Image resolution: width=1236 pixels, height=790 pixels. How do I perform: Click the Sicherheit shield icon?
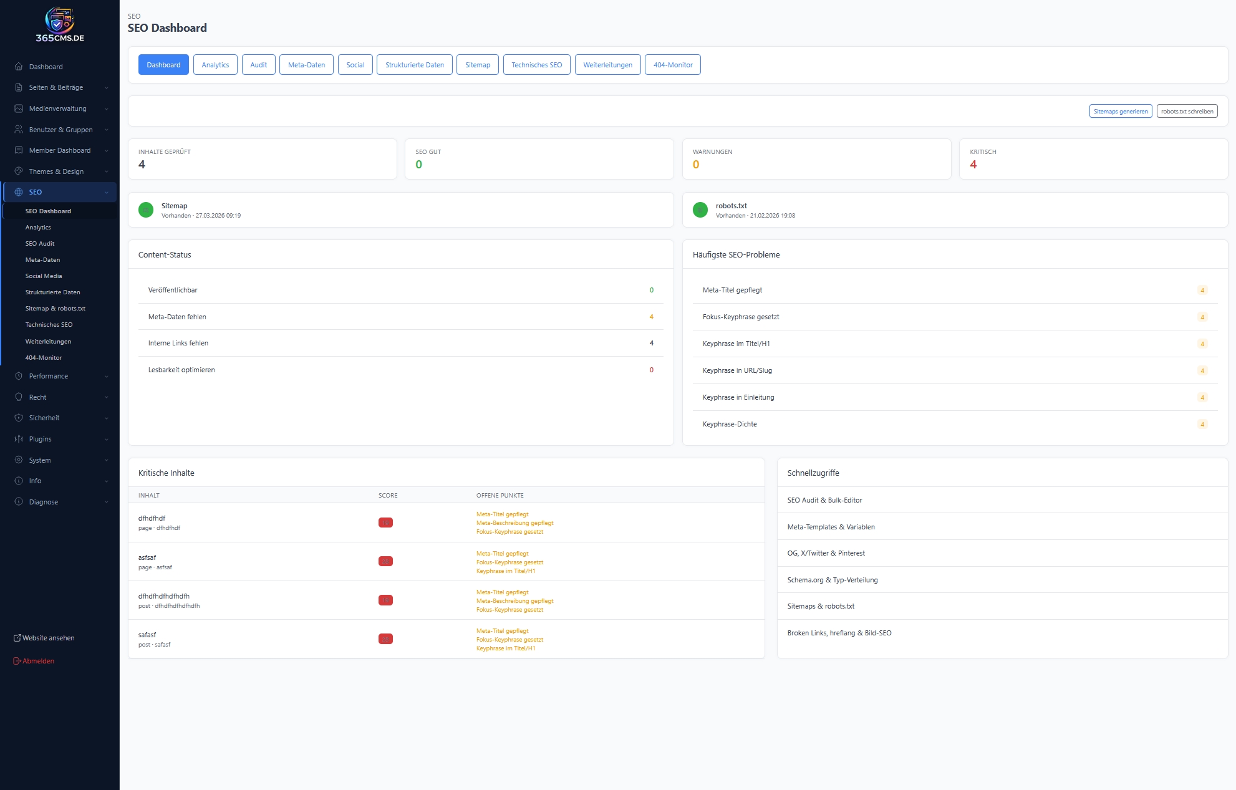[19, 418]
